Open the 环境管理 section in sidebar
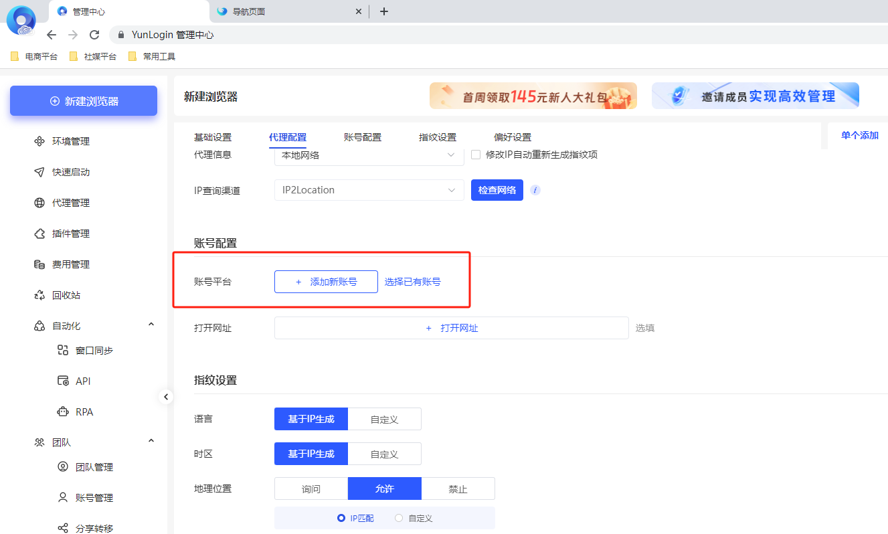Screen dimensions: 888x534 pos(69,141)
